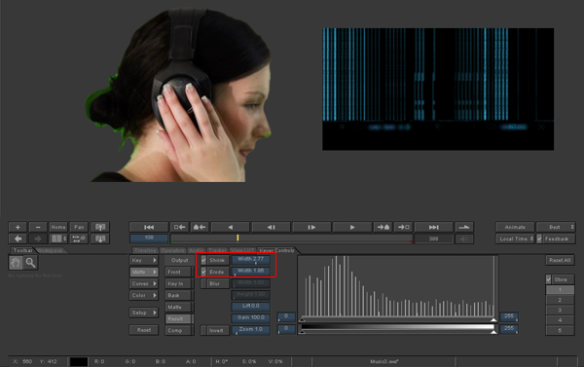Toggle the Shrink checkbox
The width and height of the screenshot is (584, 367).
tap(203, 260)
